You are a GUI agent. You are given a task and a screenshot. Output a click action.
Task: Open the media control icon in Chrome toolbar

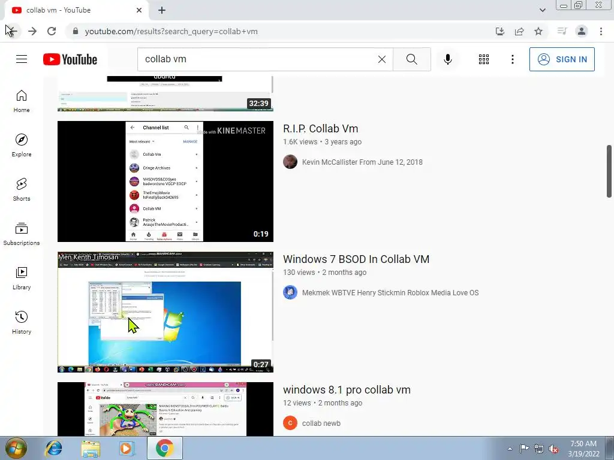562,31
